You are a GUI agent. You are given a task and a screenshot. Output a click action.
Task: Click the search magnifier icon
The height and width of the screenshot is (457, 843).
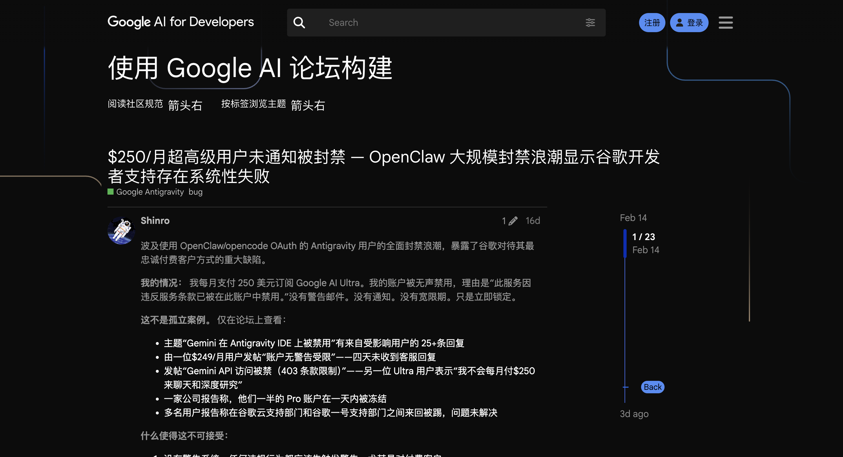(299, 23)
